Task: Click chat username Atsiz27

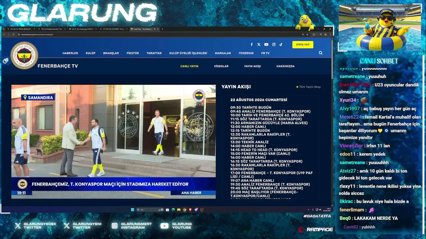Action: click(348, 171)
